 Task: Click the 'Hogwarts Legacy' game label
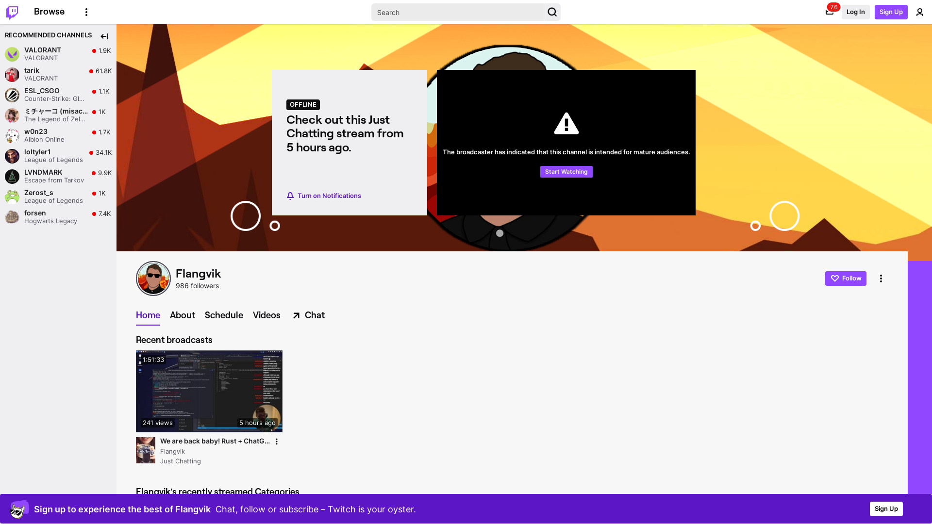[x=50, y=221]
